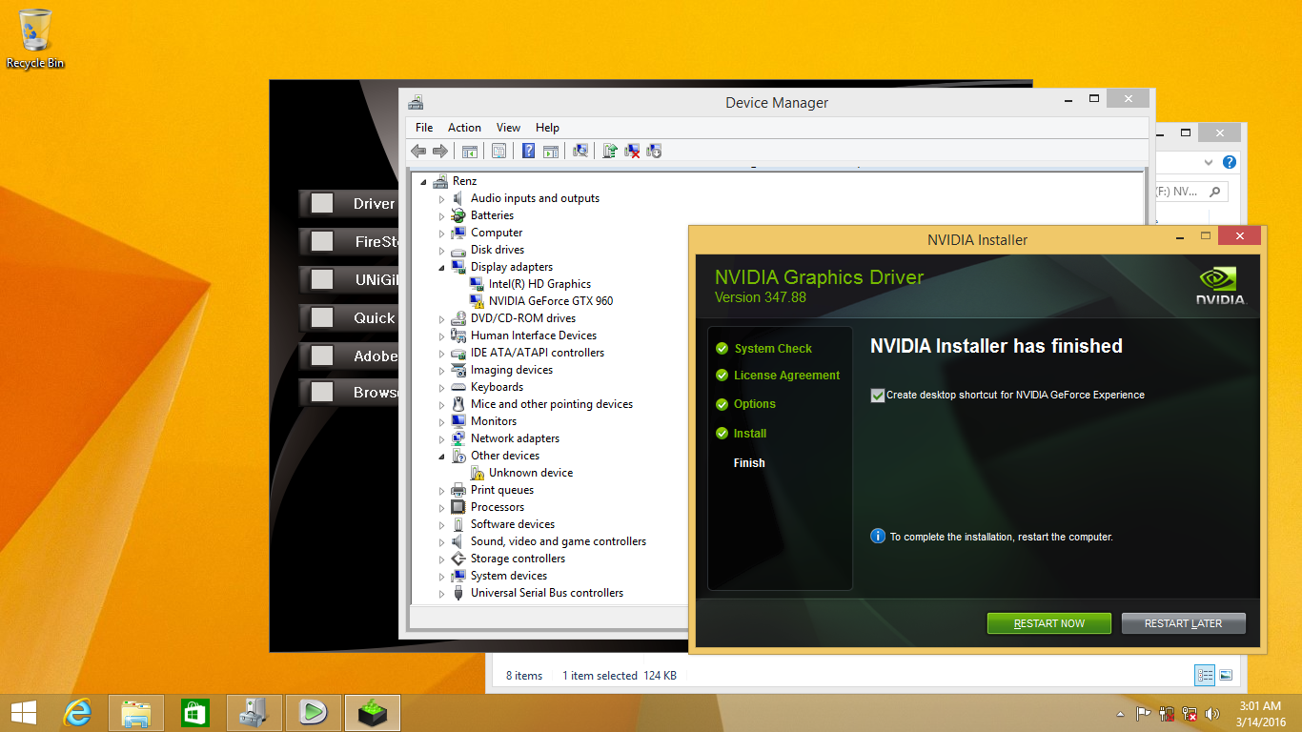Expand Universal Serial Bus controllers node
Viewport: 1302px width, 732px height.
point(442,593)
